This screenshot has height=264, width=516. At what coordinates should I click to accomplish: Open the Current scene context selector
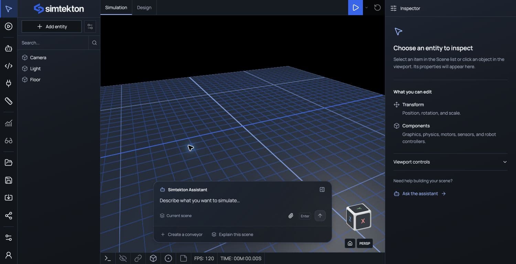click(x=176, y=216)
